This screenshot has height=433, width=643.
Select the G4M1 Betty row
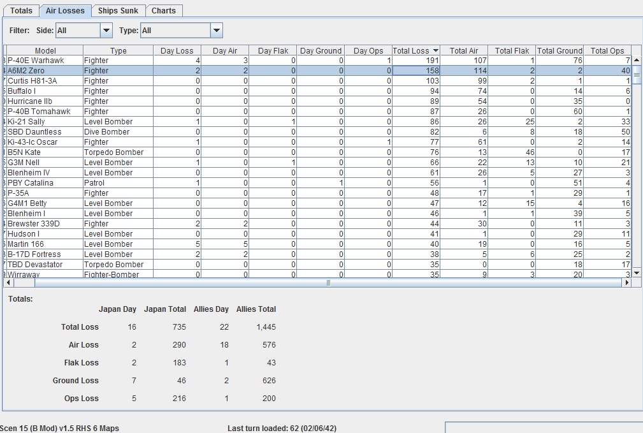(x=317, y=203)
